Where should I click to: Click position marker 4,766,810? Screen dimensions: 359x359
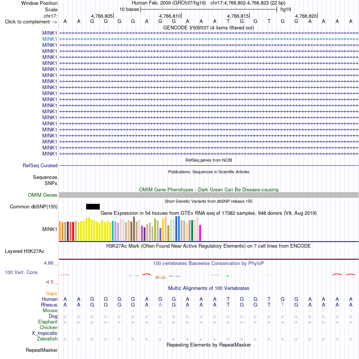pos(170,16)
